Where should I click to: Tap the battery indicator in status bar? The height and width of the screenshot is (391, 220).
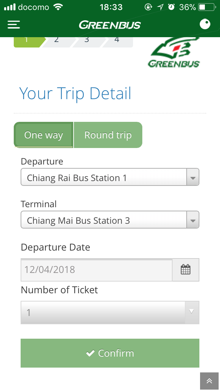pyautogui.click(x=206, y=7)
